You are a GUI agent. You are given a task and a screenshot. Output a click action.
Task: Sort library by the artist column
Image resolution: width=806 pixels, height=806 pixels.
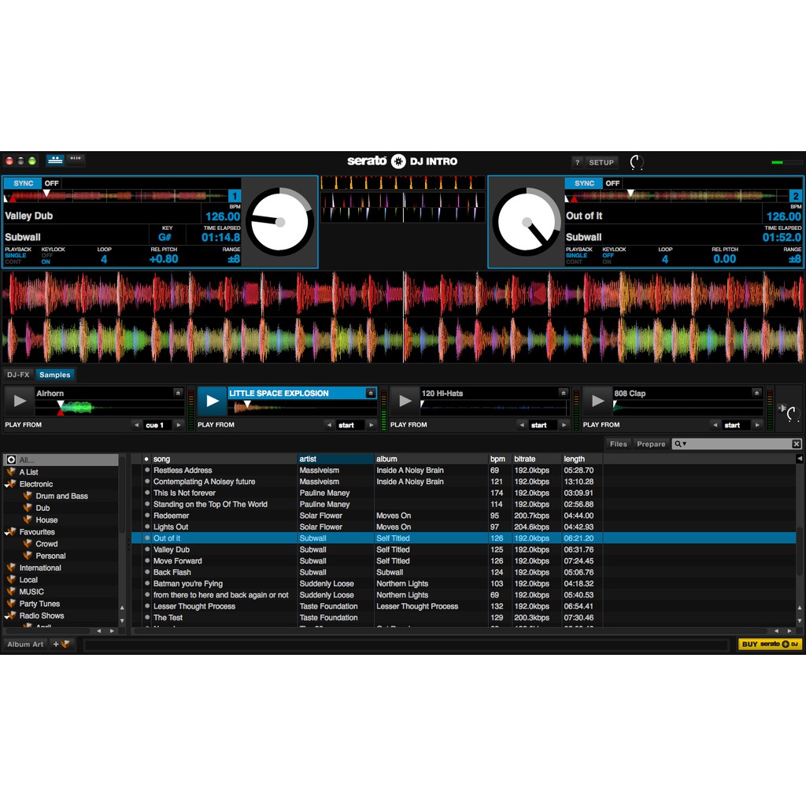(x=335, y=459)
